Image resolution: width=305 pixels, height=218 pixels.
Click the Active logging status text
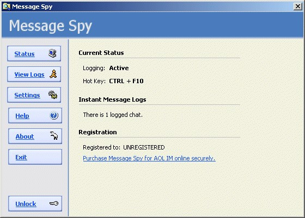point(119,68)
